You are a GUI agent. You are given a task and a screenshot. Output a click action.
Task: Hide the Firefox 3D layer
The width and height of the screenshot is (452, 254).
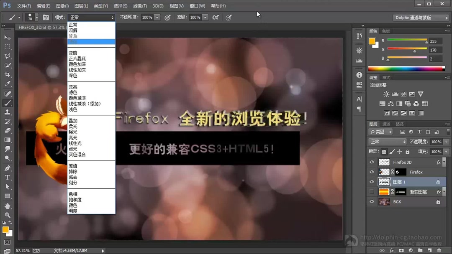tap(372, 162)
